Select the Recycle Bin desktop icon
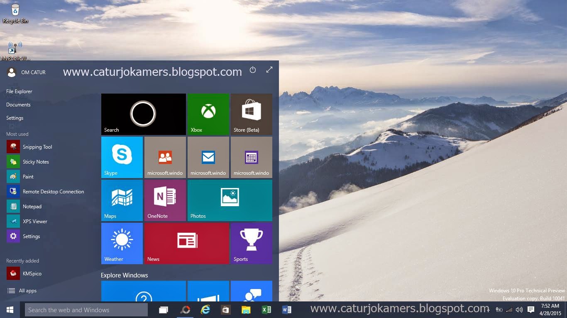This screenshot has height=318, width=567. 15,13
